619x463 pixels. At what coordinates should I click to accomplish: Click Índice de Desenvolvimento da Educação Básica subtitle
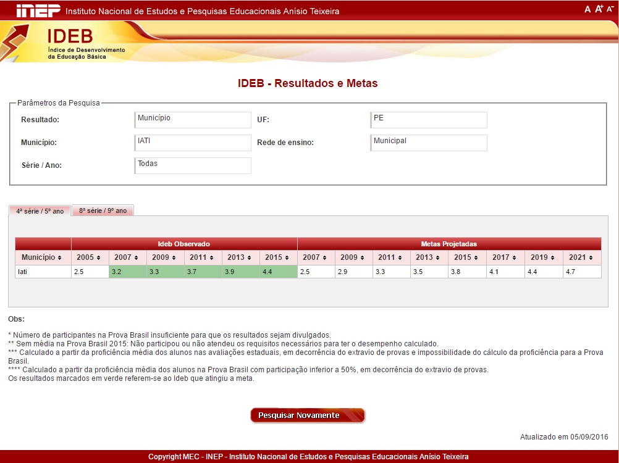point(86,53)
